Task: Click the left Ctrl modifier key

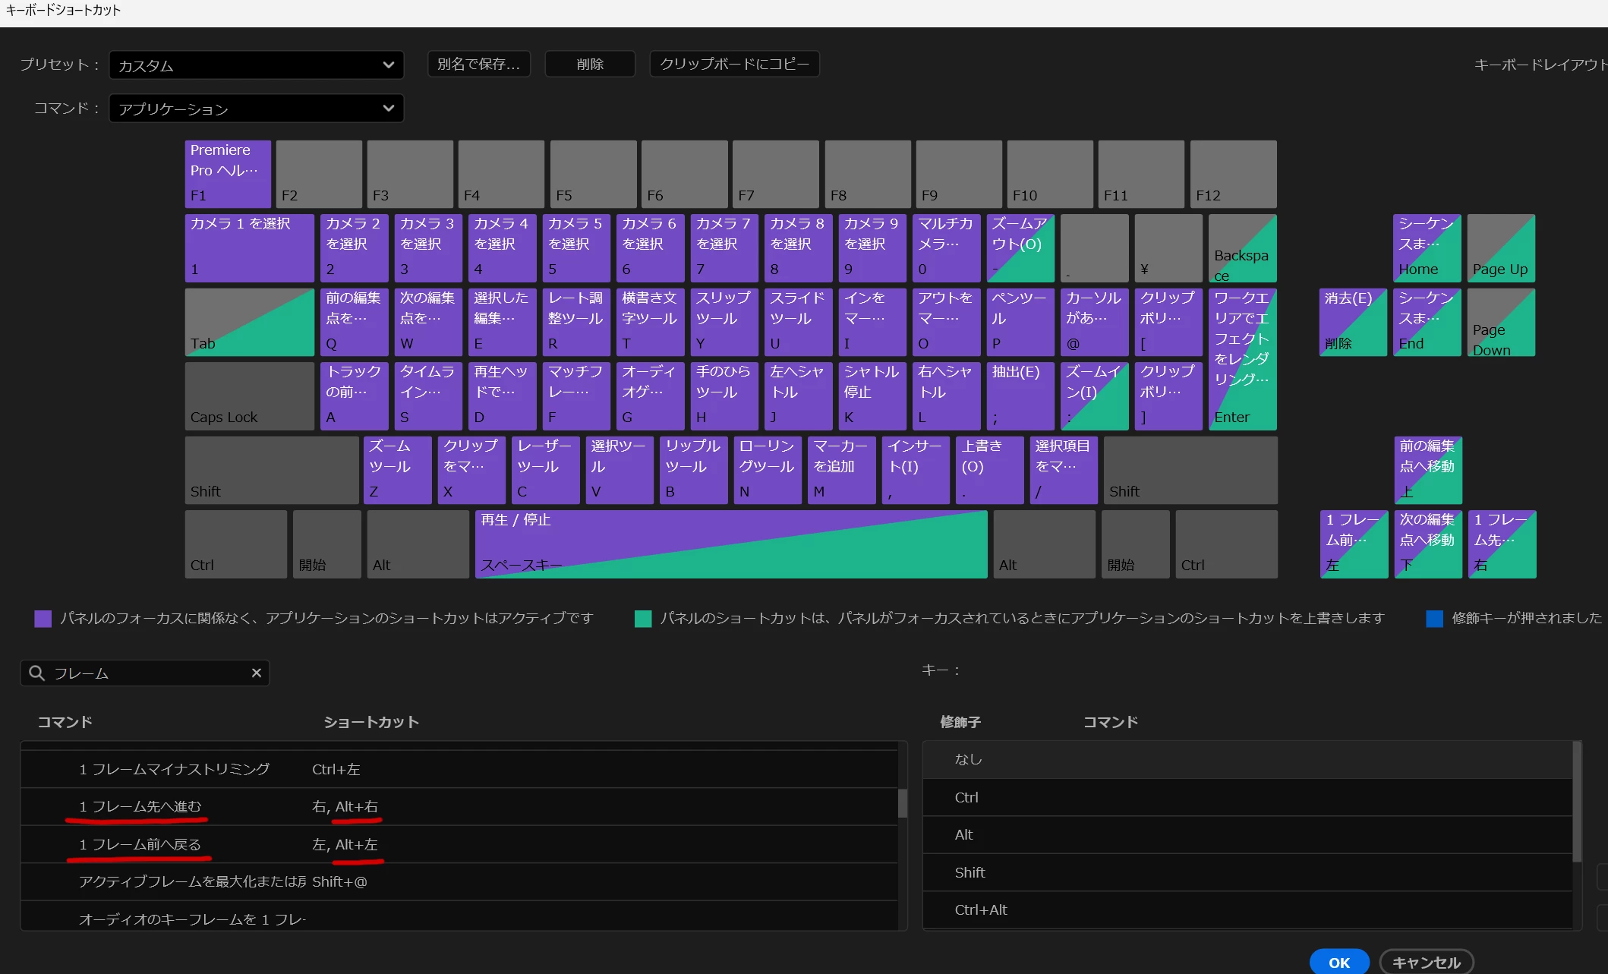Action: [236, 544]
